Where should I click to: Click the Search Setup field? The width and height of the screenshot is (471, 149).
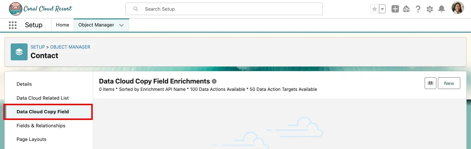pos(224,9)
